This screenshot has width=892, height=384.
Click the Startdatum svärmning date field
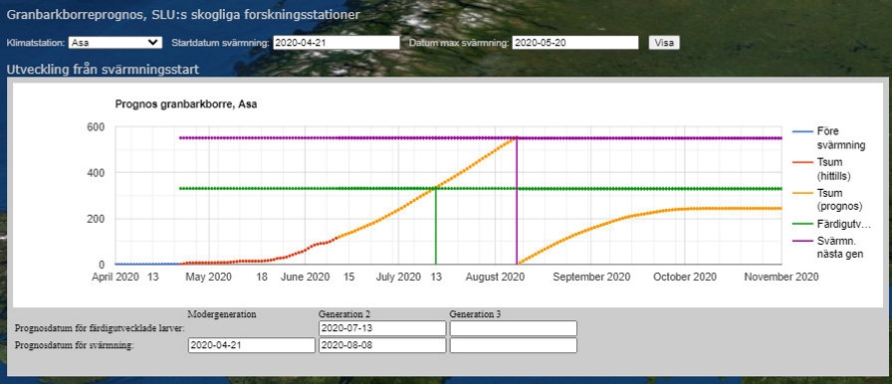pyautogui.click(x=336, y=43)
